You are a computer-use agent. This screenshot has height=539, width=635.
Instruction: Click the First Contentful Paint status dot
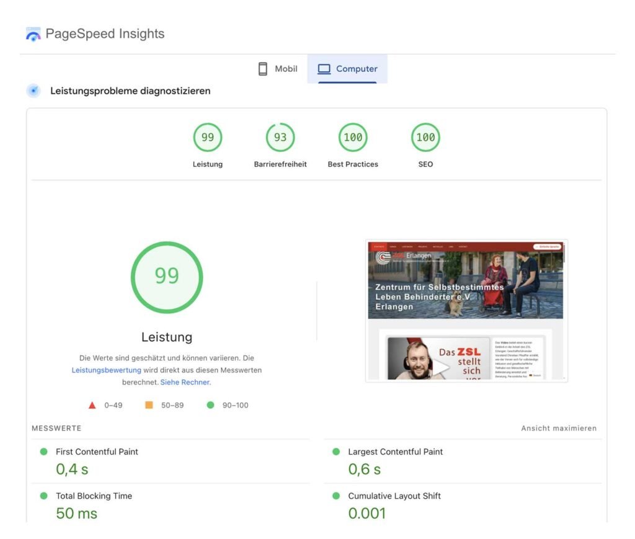(x=44, y=452)
